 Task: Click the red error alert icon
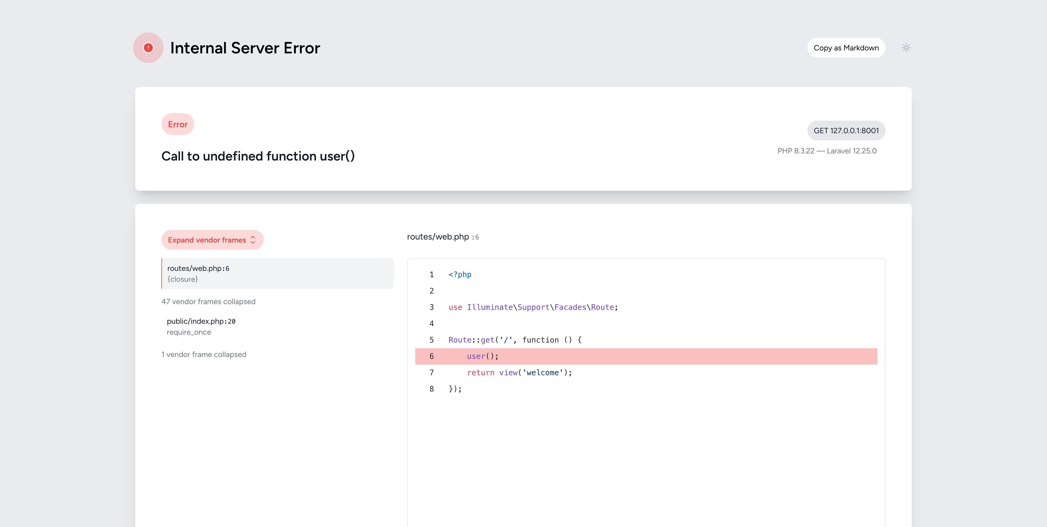point(148,48)
